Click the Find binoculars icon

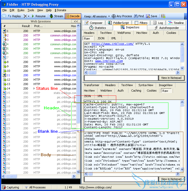click(136, 16)
